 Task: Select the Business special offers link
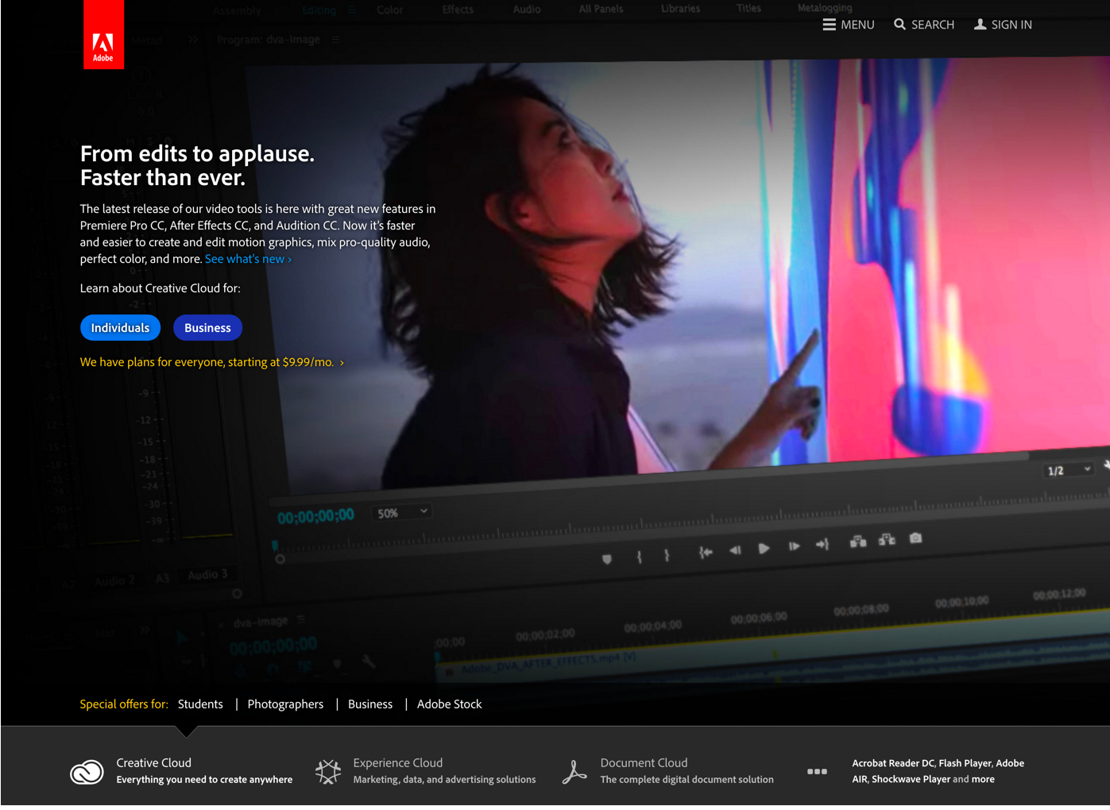click(x=370, y=704)
